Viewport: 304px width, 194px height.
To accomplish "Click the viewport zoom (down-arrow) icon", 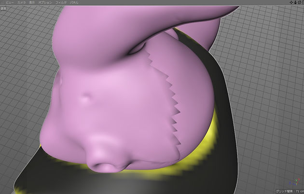I will coord(295,2).
